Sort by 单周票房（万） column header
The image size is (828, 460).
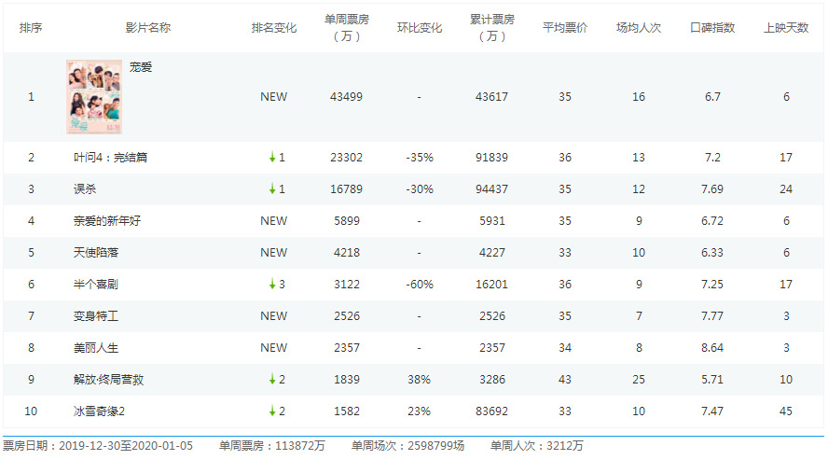(x=347, y=27)
